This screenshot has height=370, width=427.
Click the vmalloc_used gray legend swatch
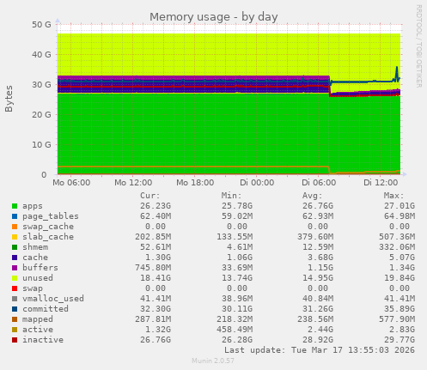pyautogui.click(x=15, y=299)
